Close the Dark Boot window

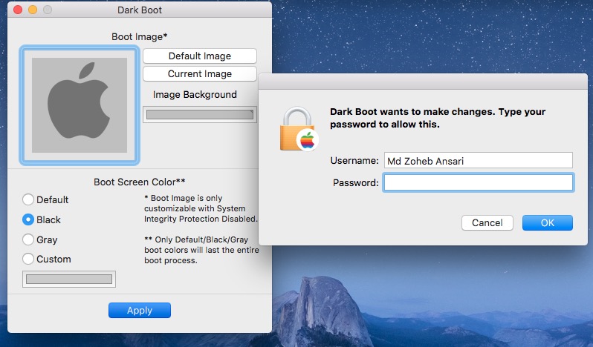click(18, 10)
